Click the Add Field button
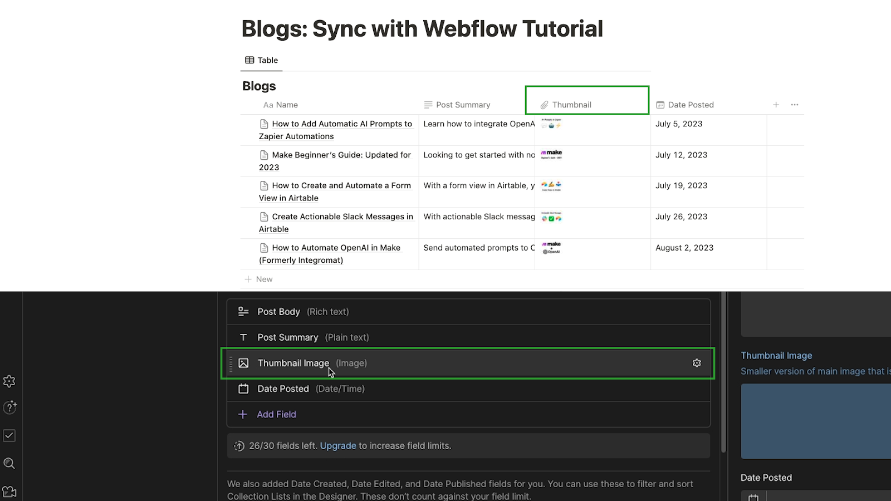891x501 pixels. click(267, 414)
